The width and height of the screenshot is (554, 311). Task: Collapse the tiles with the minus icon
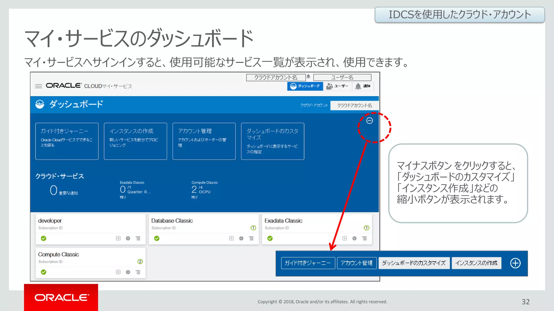tap(370, 121)
